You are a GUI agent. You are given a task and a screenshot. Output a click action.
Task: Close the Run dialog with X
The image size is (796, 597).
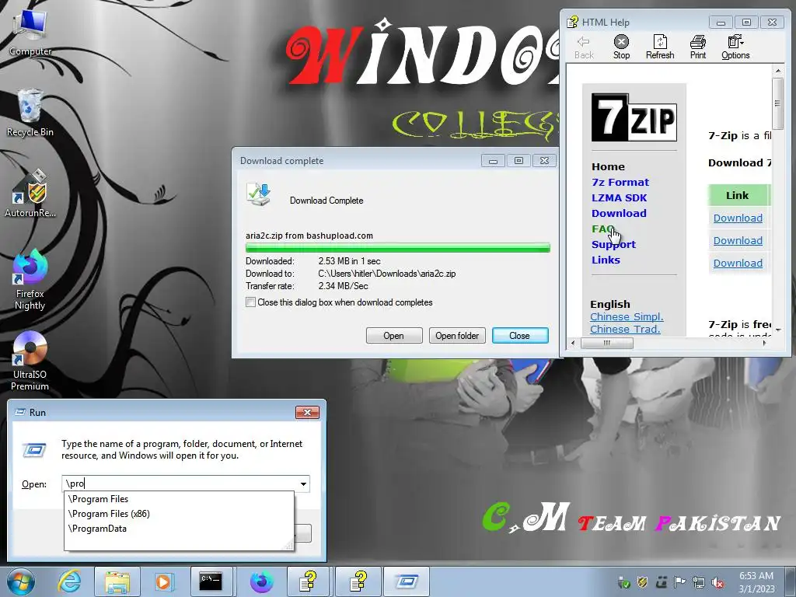(x=307, y=412)
